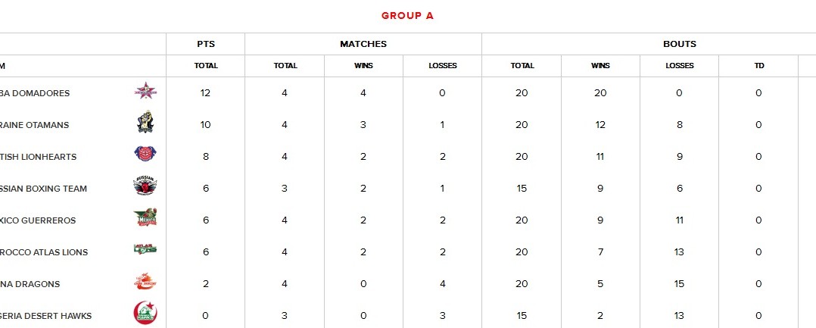Click the Algeria Desert Hawks logo

[145, 314]
